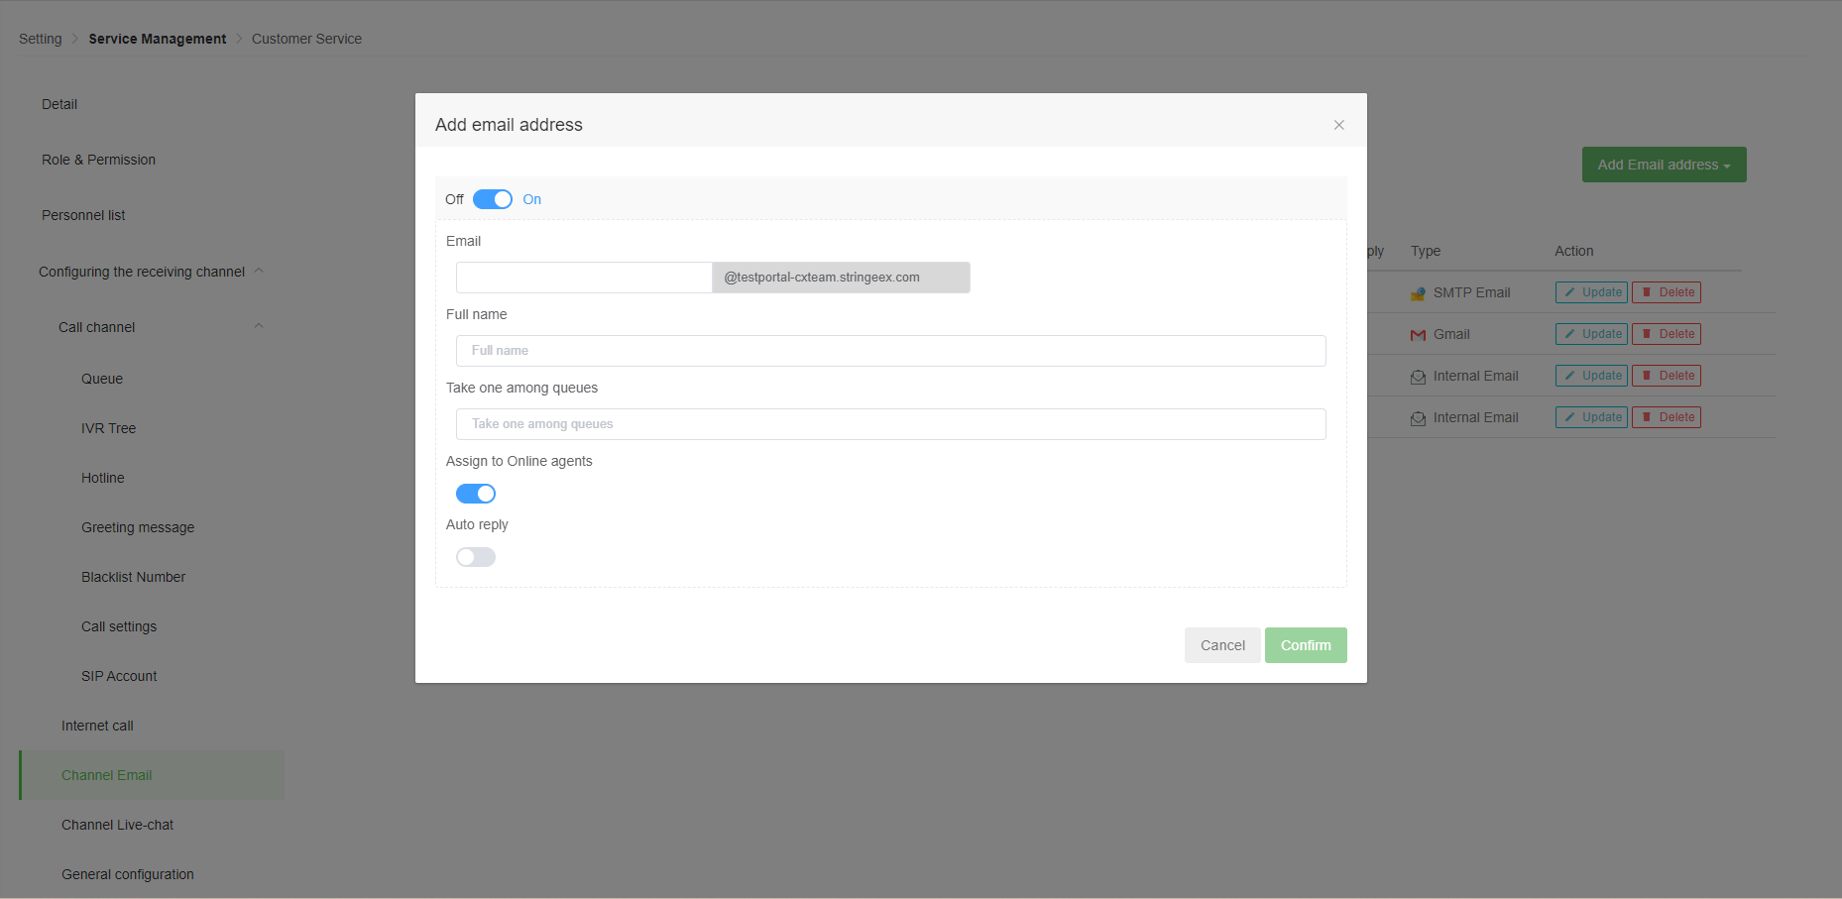Disable Assign to Online agents switch
The image size is (1842, 899).
tap(475, 494)
